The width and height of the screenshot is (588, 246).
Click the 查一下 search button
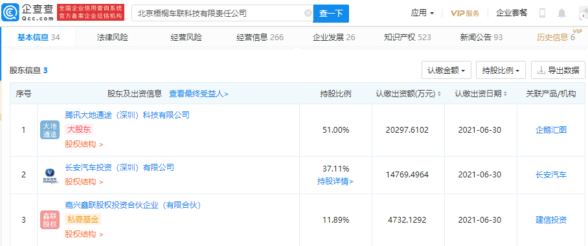point(331,14)
